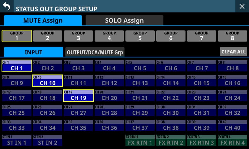Screen dimensions: 249x149
Task: Assign ST IN 2 stereo input
Action: click(48, 141)
